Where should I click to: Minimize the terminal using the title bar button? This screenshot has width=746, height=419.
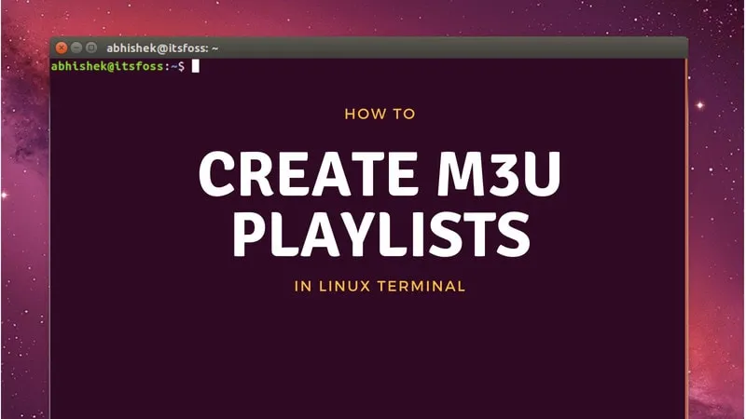pos(76,47)
